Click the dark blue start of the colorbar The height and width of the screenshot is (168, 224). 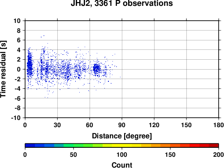30,146
